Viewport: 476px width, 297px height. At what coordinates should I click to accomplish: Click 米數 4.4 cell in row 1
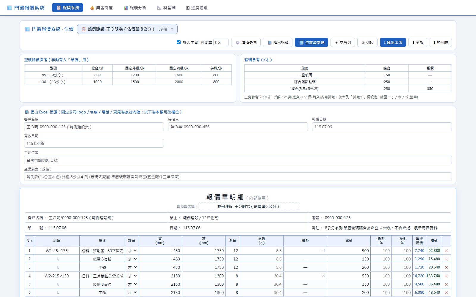(x=305, y=251)
